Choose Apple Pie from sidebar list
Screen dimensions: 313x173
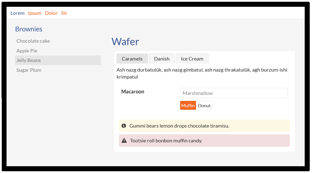click(x=27, y=51)
